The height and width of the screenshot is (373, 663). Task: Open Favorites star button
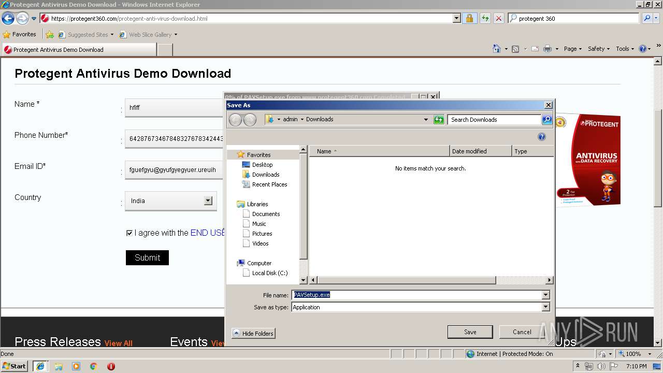point(20,34)
